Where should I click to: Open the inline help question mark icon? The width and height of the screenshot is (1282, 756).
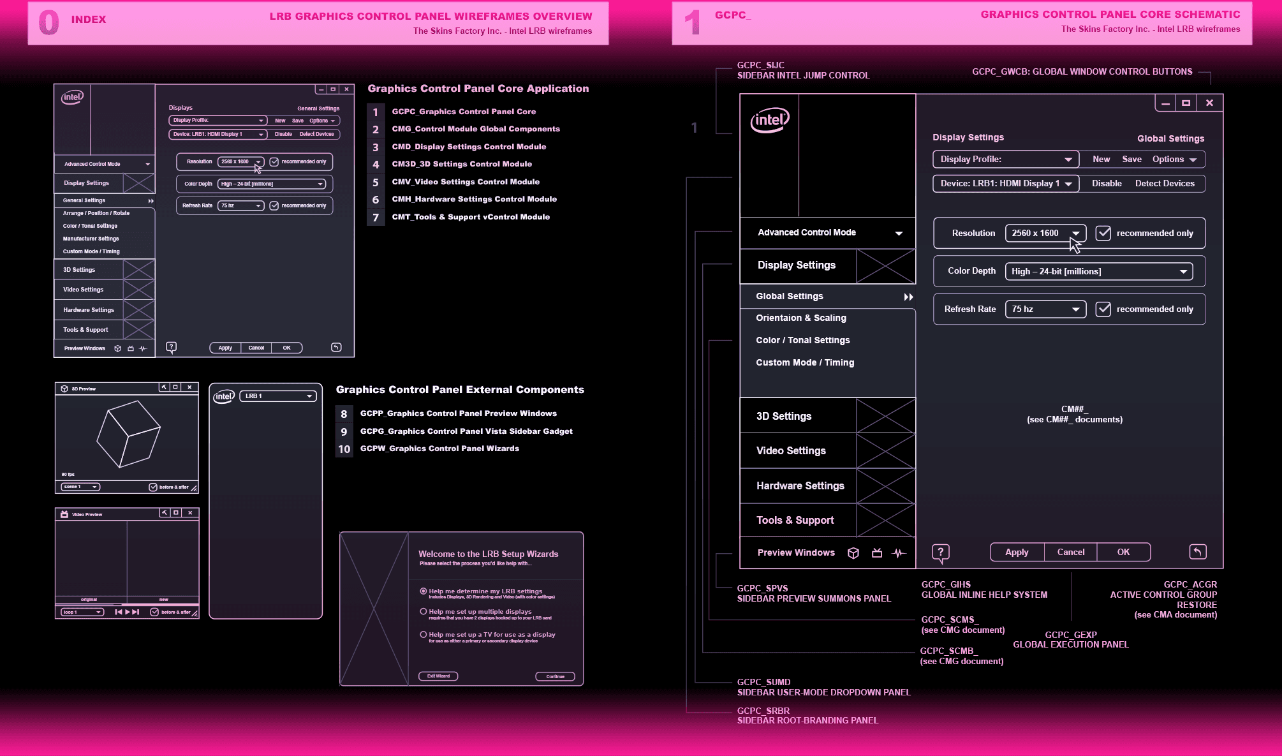point(941,552)
